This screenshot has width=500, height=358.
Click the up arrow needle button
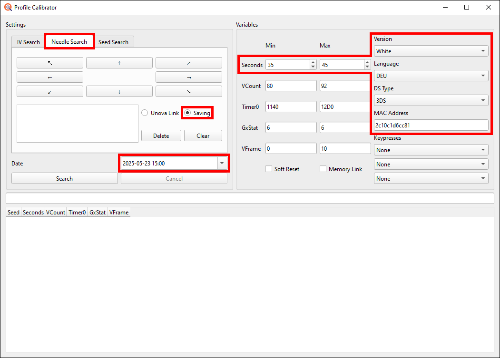click(119, 63)
